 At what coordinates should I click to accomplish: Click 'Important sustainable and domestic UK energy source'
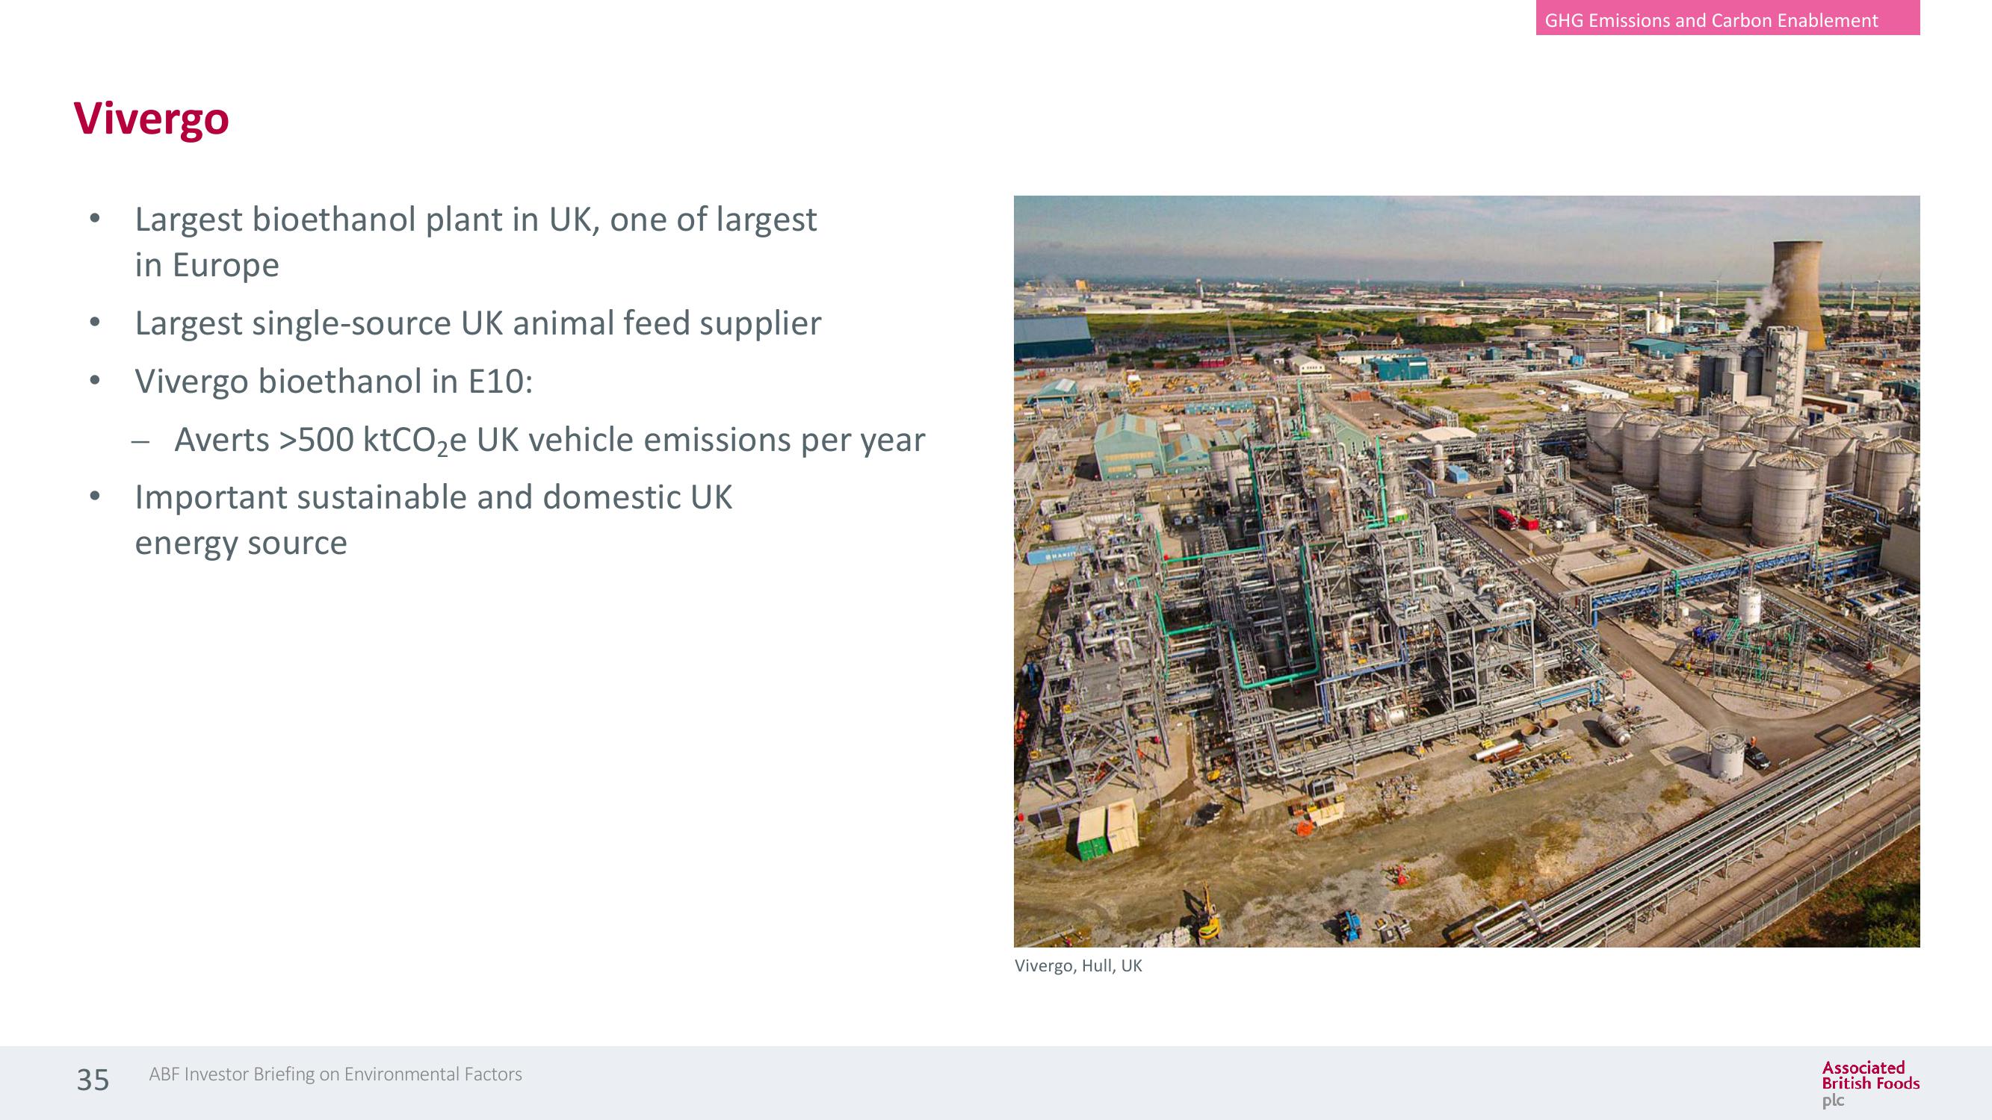pos(433,520)
